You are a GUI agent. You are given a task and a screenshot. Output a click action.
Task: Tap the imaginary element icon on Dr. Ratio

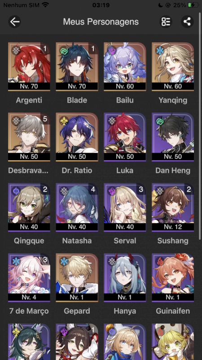point(64,121)
